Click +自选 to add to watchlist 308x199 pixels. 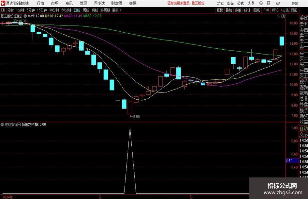coord(285,10)
